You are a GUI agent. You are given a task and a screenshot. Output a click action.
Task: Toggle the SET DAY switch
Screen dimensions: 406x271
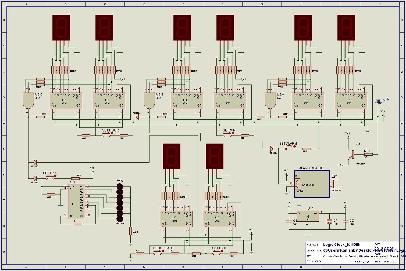pos(50,177)
